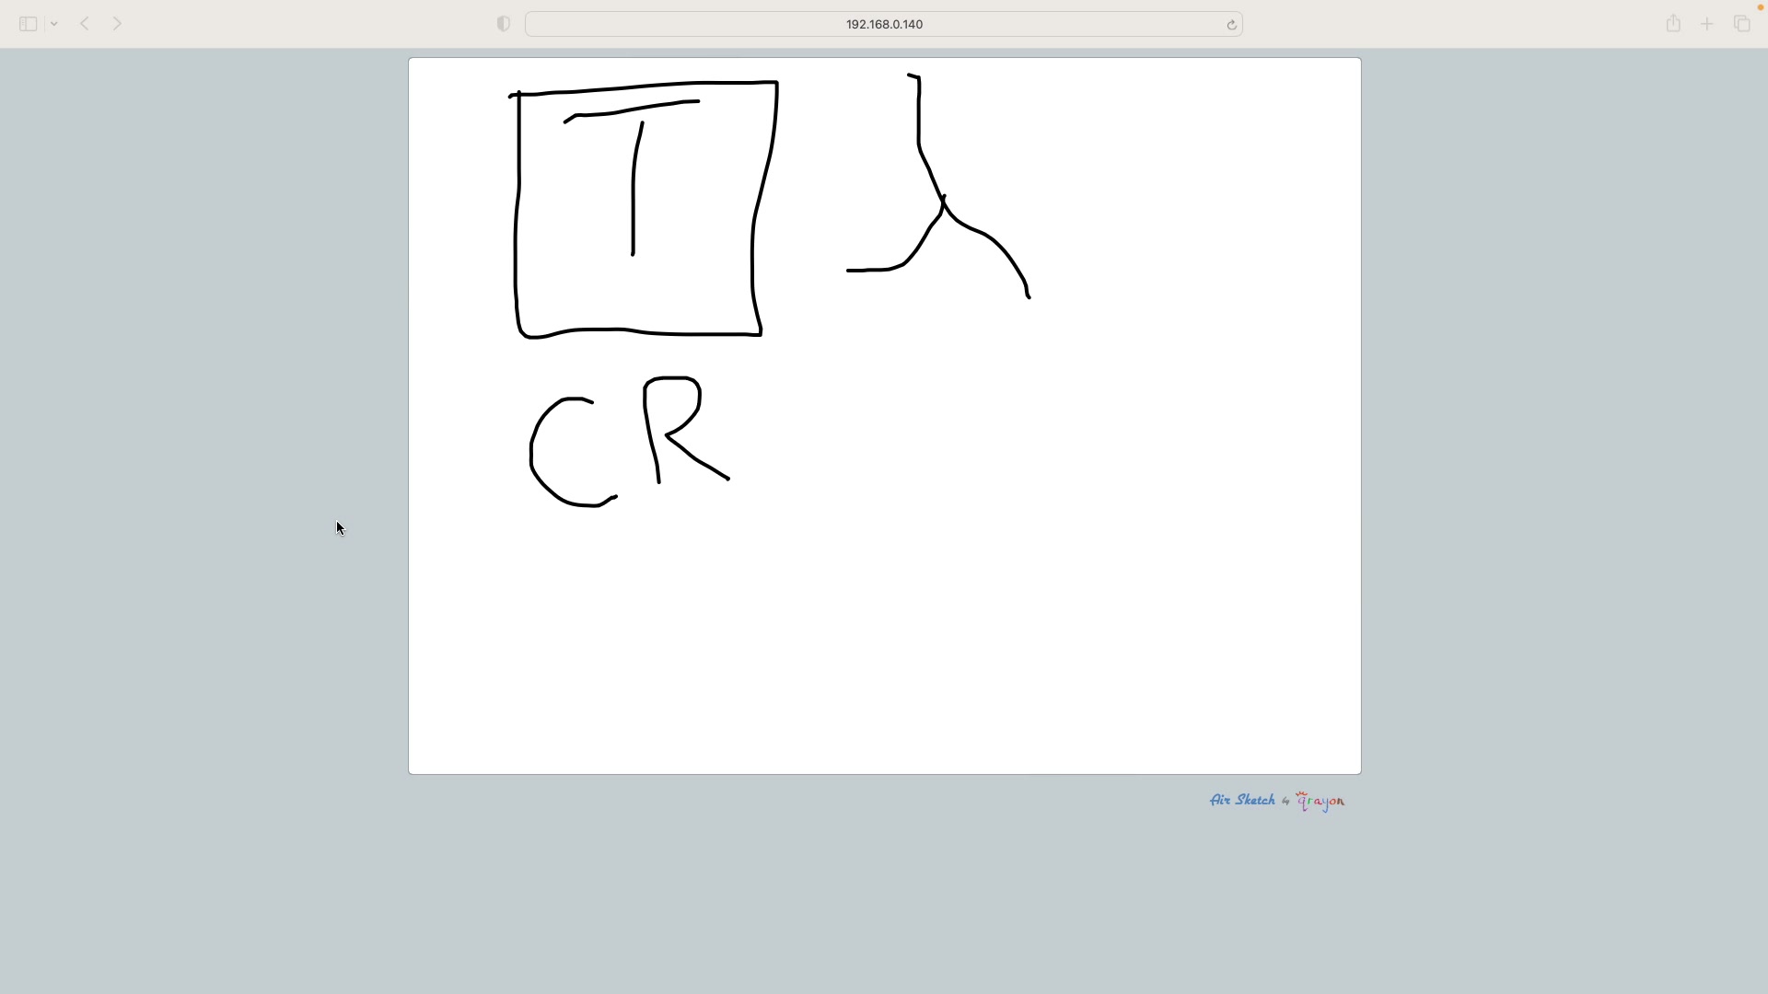The height and width of the screenshot is (994, 1768).
Task: Open the Share menu
Action: [x=1673, y=24]
